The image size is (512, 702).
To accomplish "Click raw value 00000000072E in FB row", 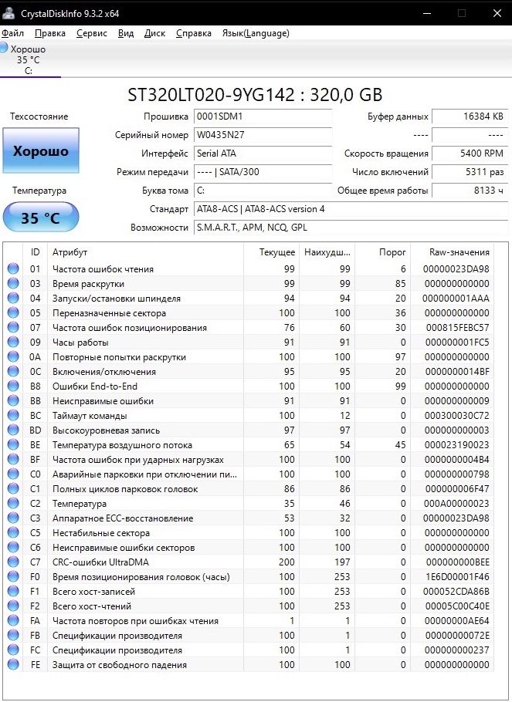I will pos(457,636).
